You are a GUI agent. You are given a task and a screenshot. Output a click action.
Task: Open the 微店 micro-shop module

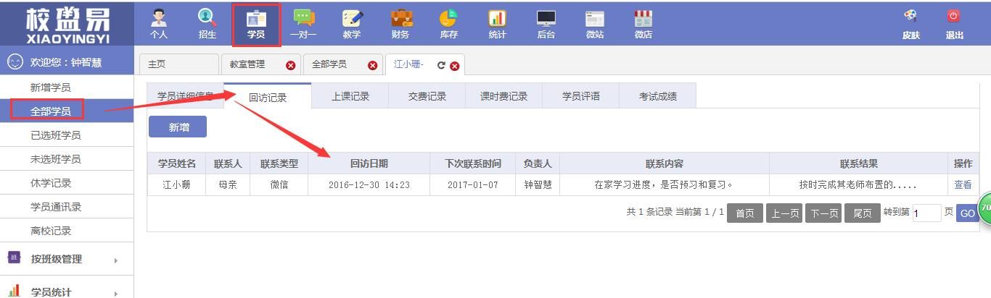pyautogui.click(x=643, y=24)
